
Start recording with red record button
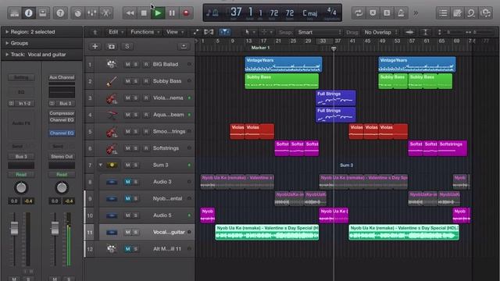[x=186, y=13]
